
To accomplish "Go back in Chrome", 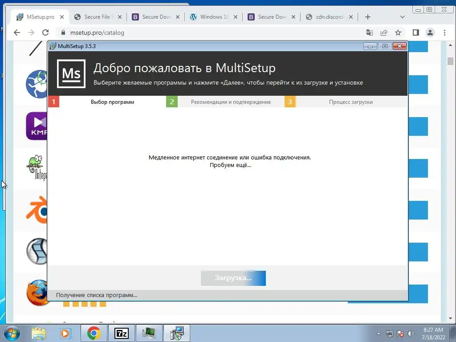I will 17,33.
